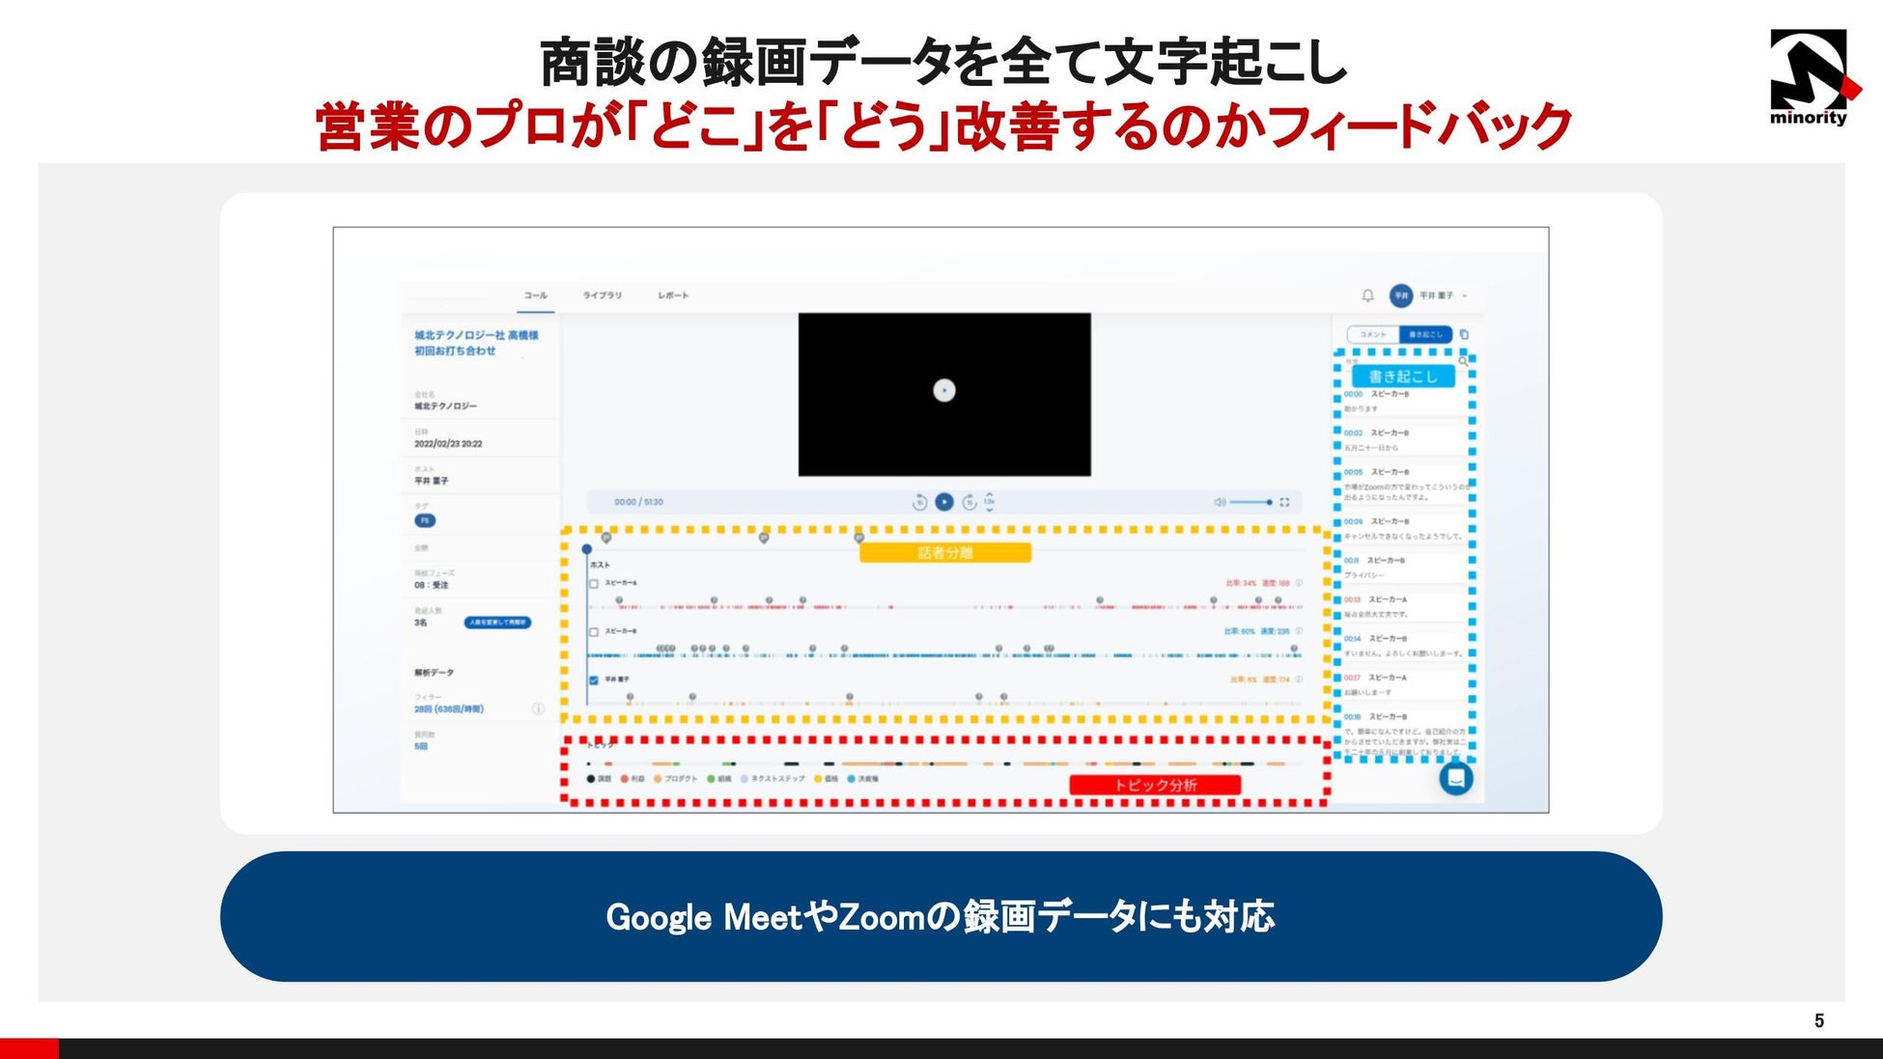This screenshot has height=1059, width=1883.
Task: Adjust the volume slider handle
Action: pos(1269,502)
